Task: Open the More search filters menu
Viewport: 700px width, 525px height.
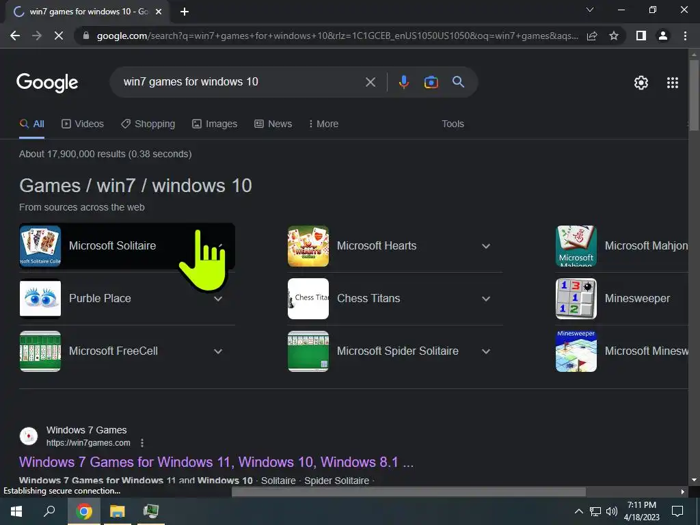Action: coord(323,124)
